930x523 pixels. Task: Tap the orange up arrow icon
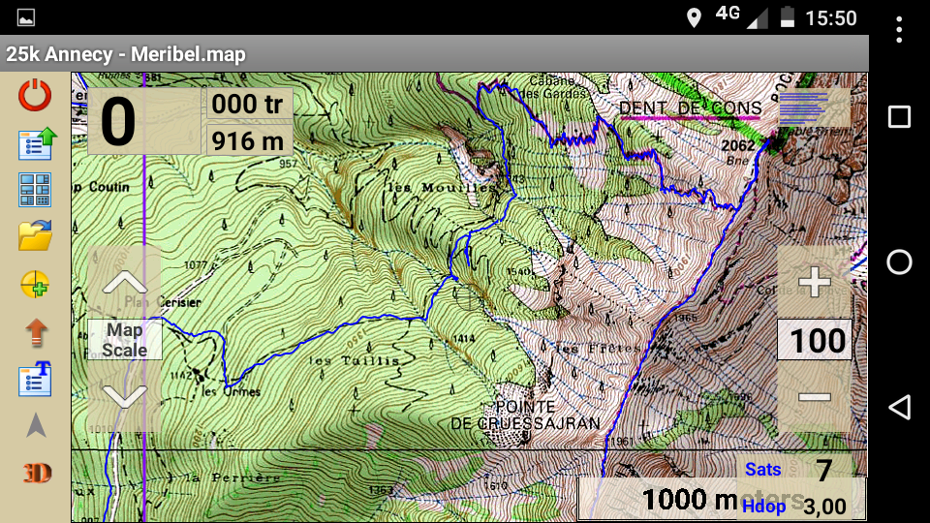point(35,332)
